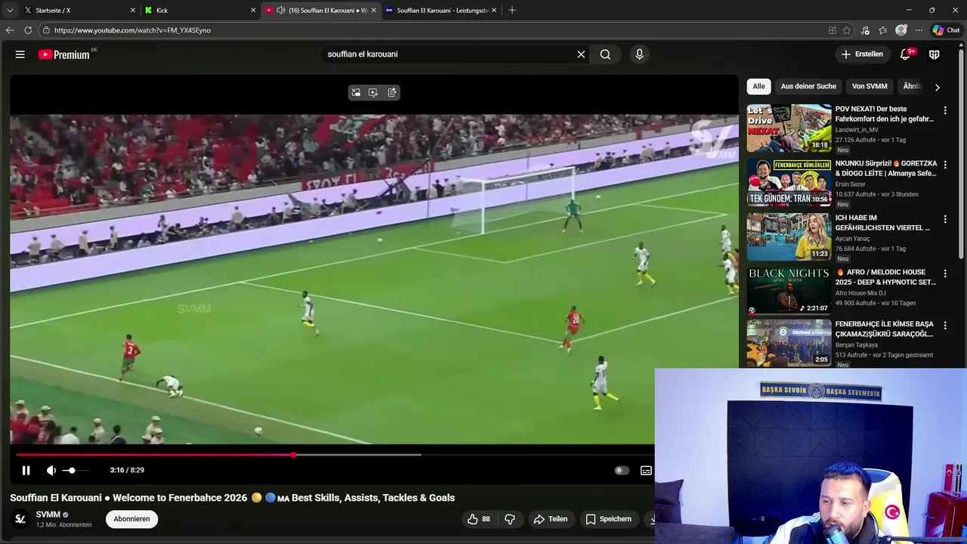This screenshot has width=967, height=544.
Task: Open options for FENERBAHÇE İLE KİMSE video
Action: point(944,326)
